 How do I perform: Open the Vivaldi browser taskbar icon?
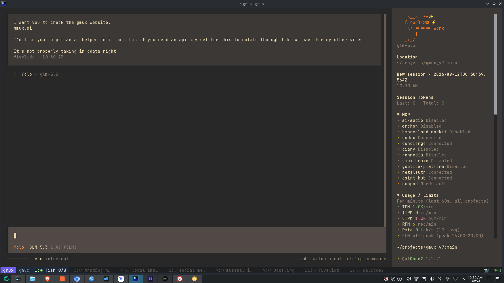point(180,279)
